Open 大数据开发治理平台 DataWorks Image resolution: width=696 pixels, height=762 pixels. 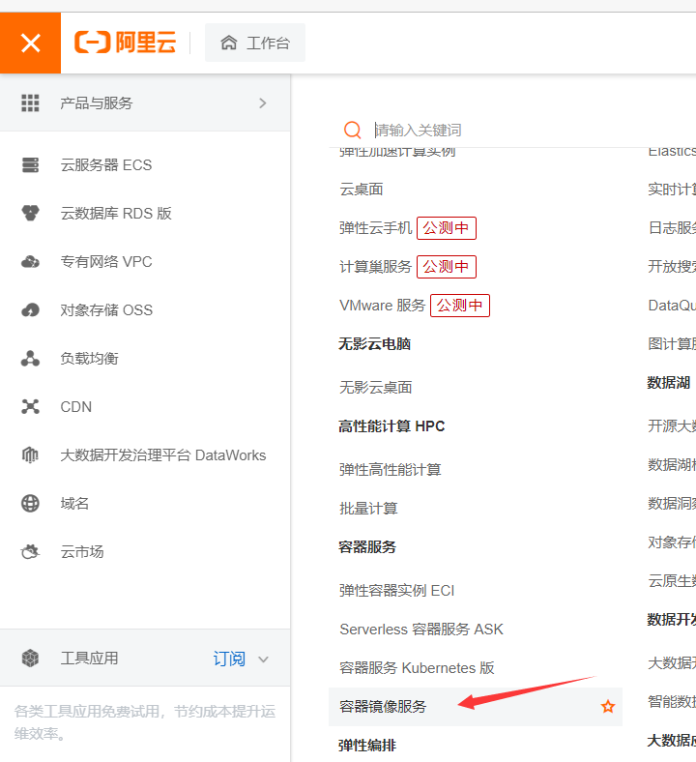163,454
